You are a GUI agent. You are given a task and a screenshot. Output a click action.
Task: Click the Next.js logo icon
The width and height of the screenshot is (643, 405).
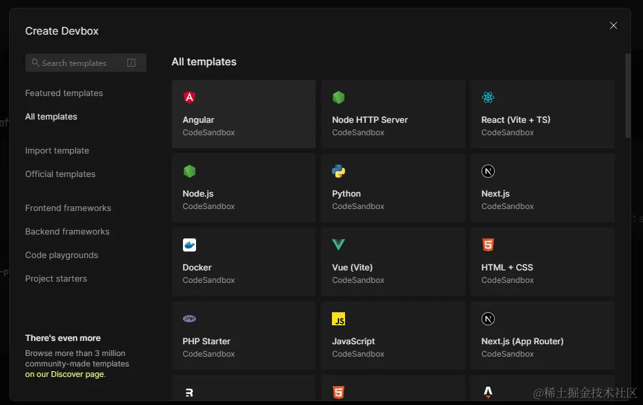(x=488, y=171)
